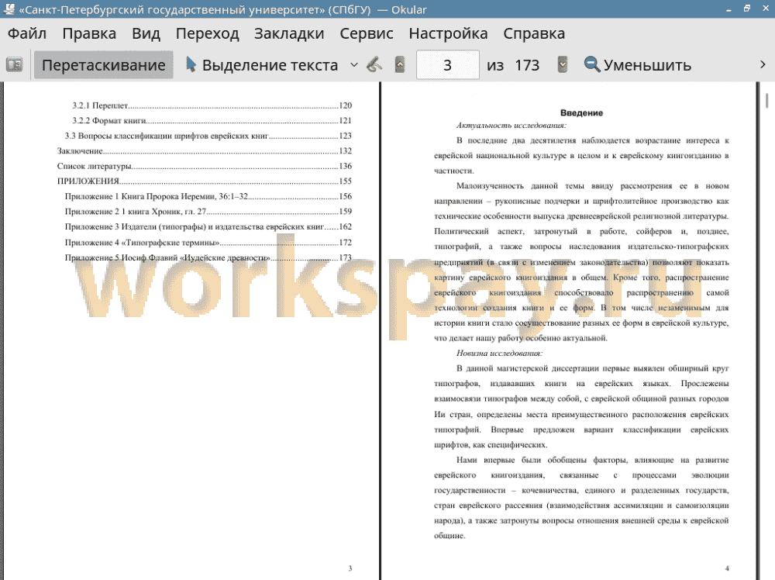Activate the Перетаскивание browse mode
The height and width of the screenshot is (580, 775).
coord(103,65)
